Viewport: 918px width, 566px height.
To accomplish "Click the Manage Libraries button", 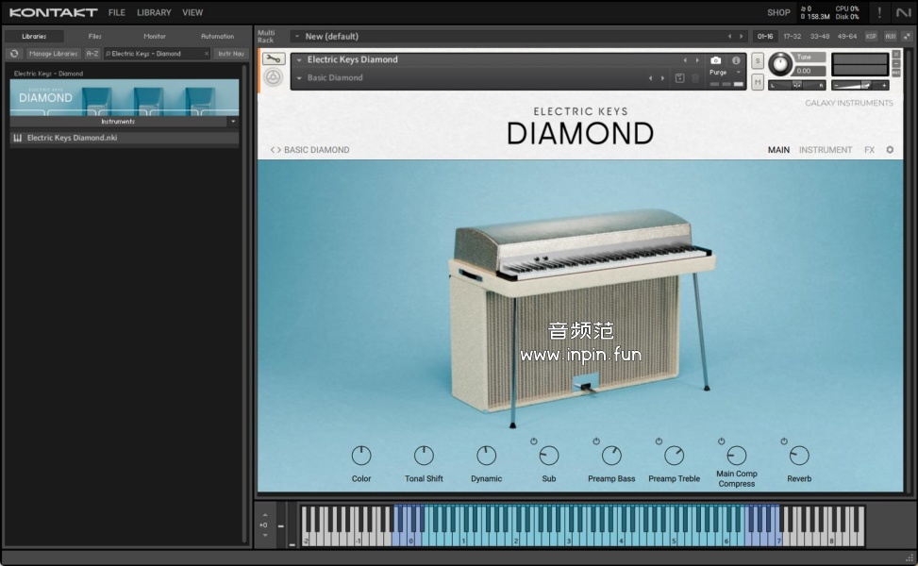I will tap(53, 53).
